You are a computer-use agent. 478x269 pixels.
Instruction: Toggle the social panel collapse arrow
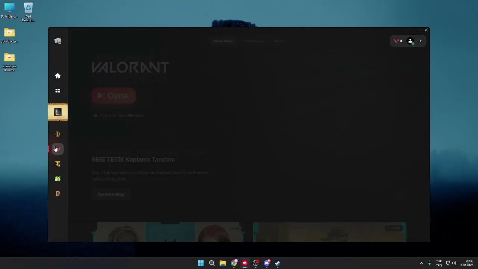tap(420, 41)
